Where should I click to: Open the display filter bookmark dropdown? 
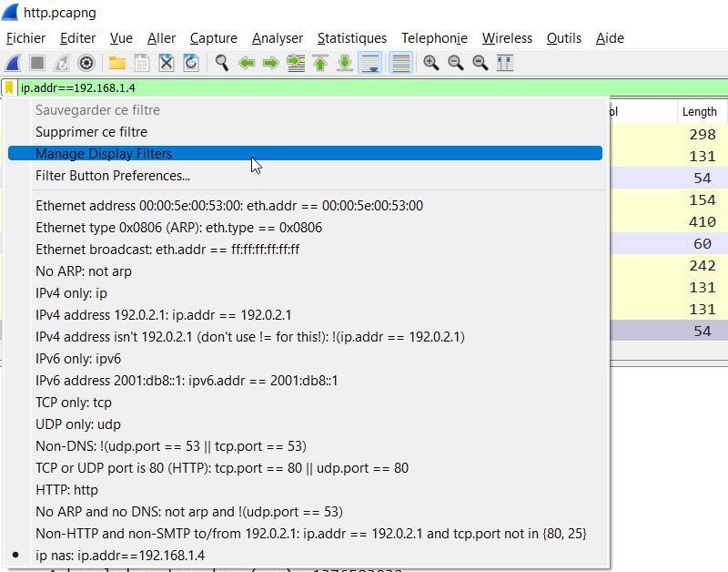point(9,88)
